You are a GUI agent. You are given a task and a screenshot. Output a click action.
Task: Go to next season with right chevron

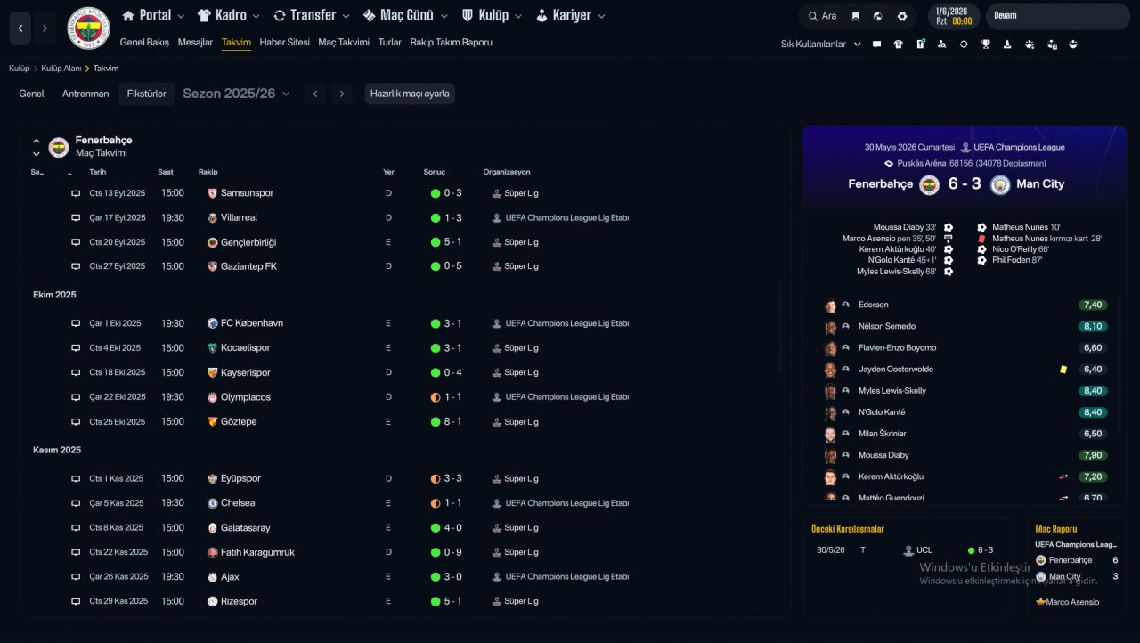(x=342, y=94)
